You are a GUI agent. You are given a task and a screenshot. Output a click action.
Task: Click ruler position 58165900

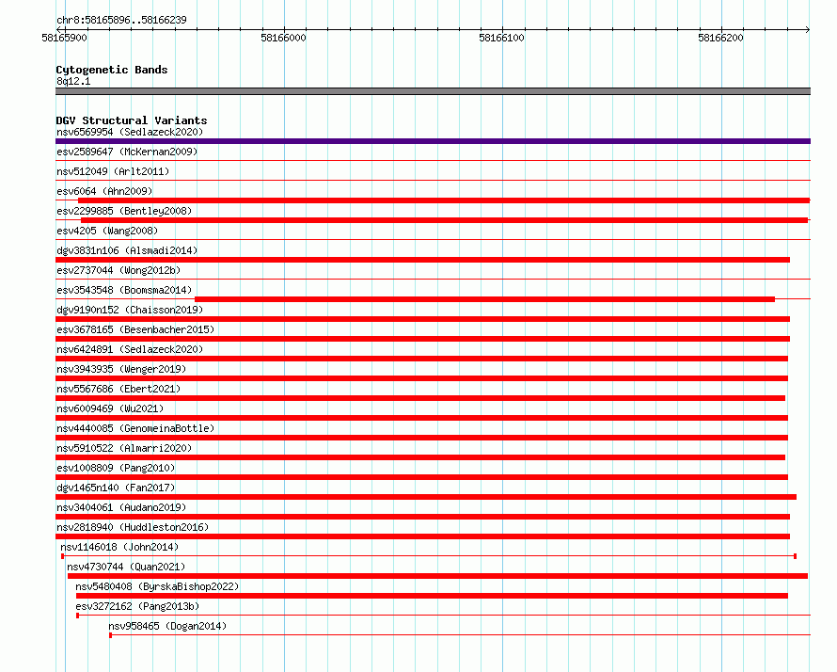[x=64, y=38]
